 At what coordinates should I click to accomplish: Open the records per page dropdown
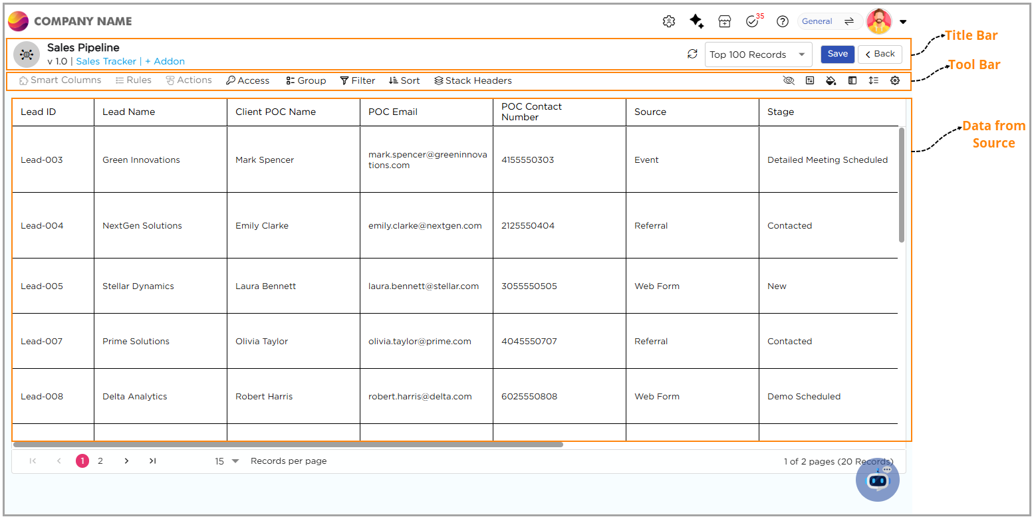[235, 461]
